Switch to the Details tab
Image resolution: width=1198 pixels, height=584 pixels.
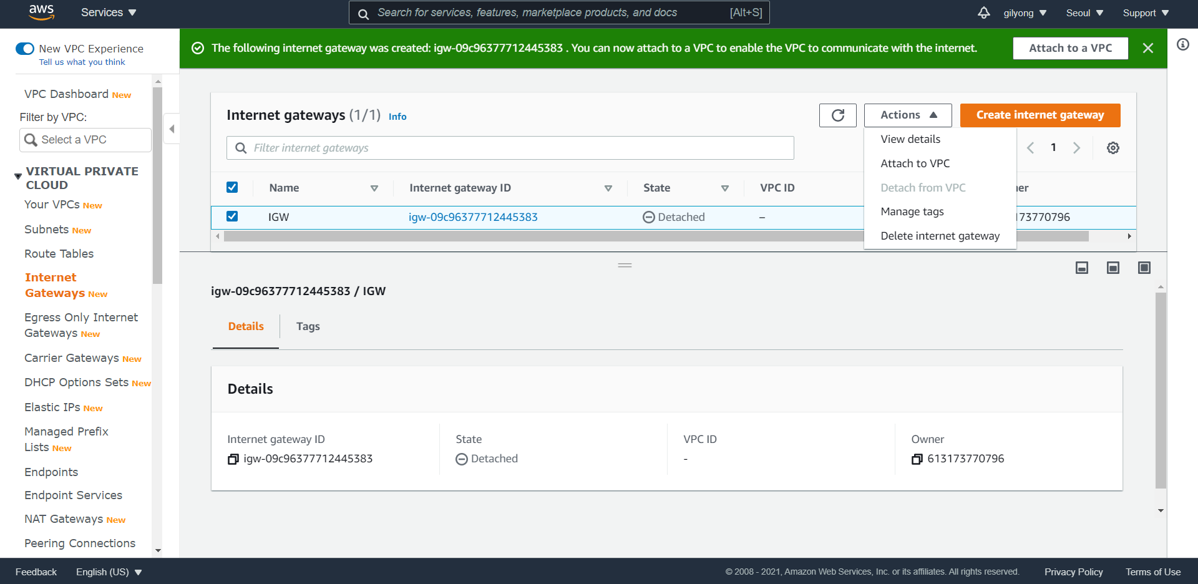point(246,326)
